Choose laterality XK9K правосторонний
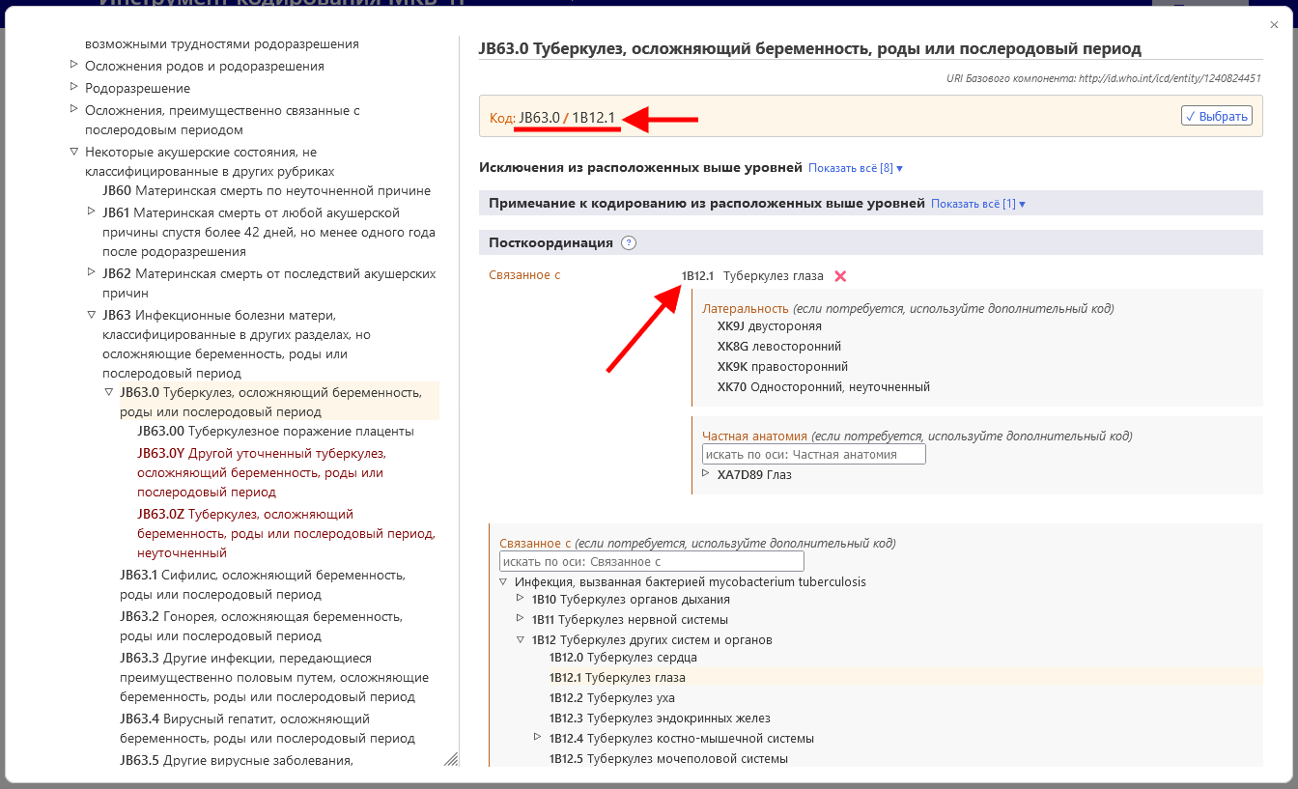 tap(782, 367)
